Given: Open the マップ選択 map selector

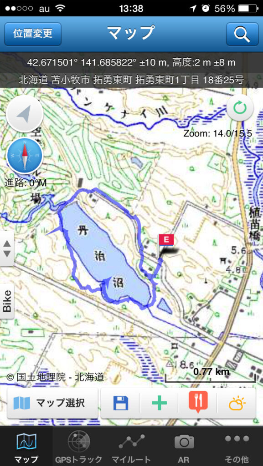Looking at the screenshot, I should (53, 403).
